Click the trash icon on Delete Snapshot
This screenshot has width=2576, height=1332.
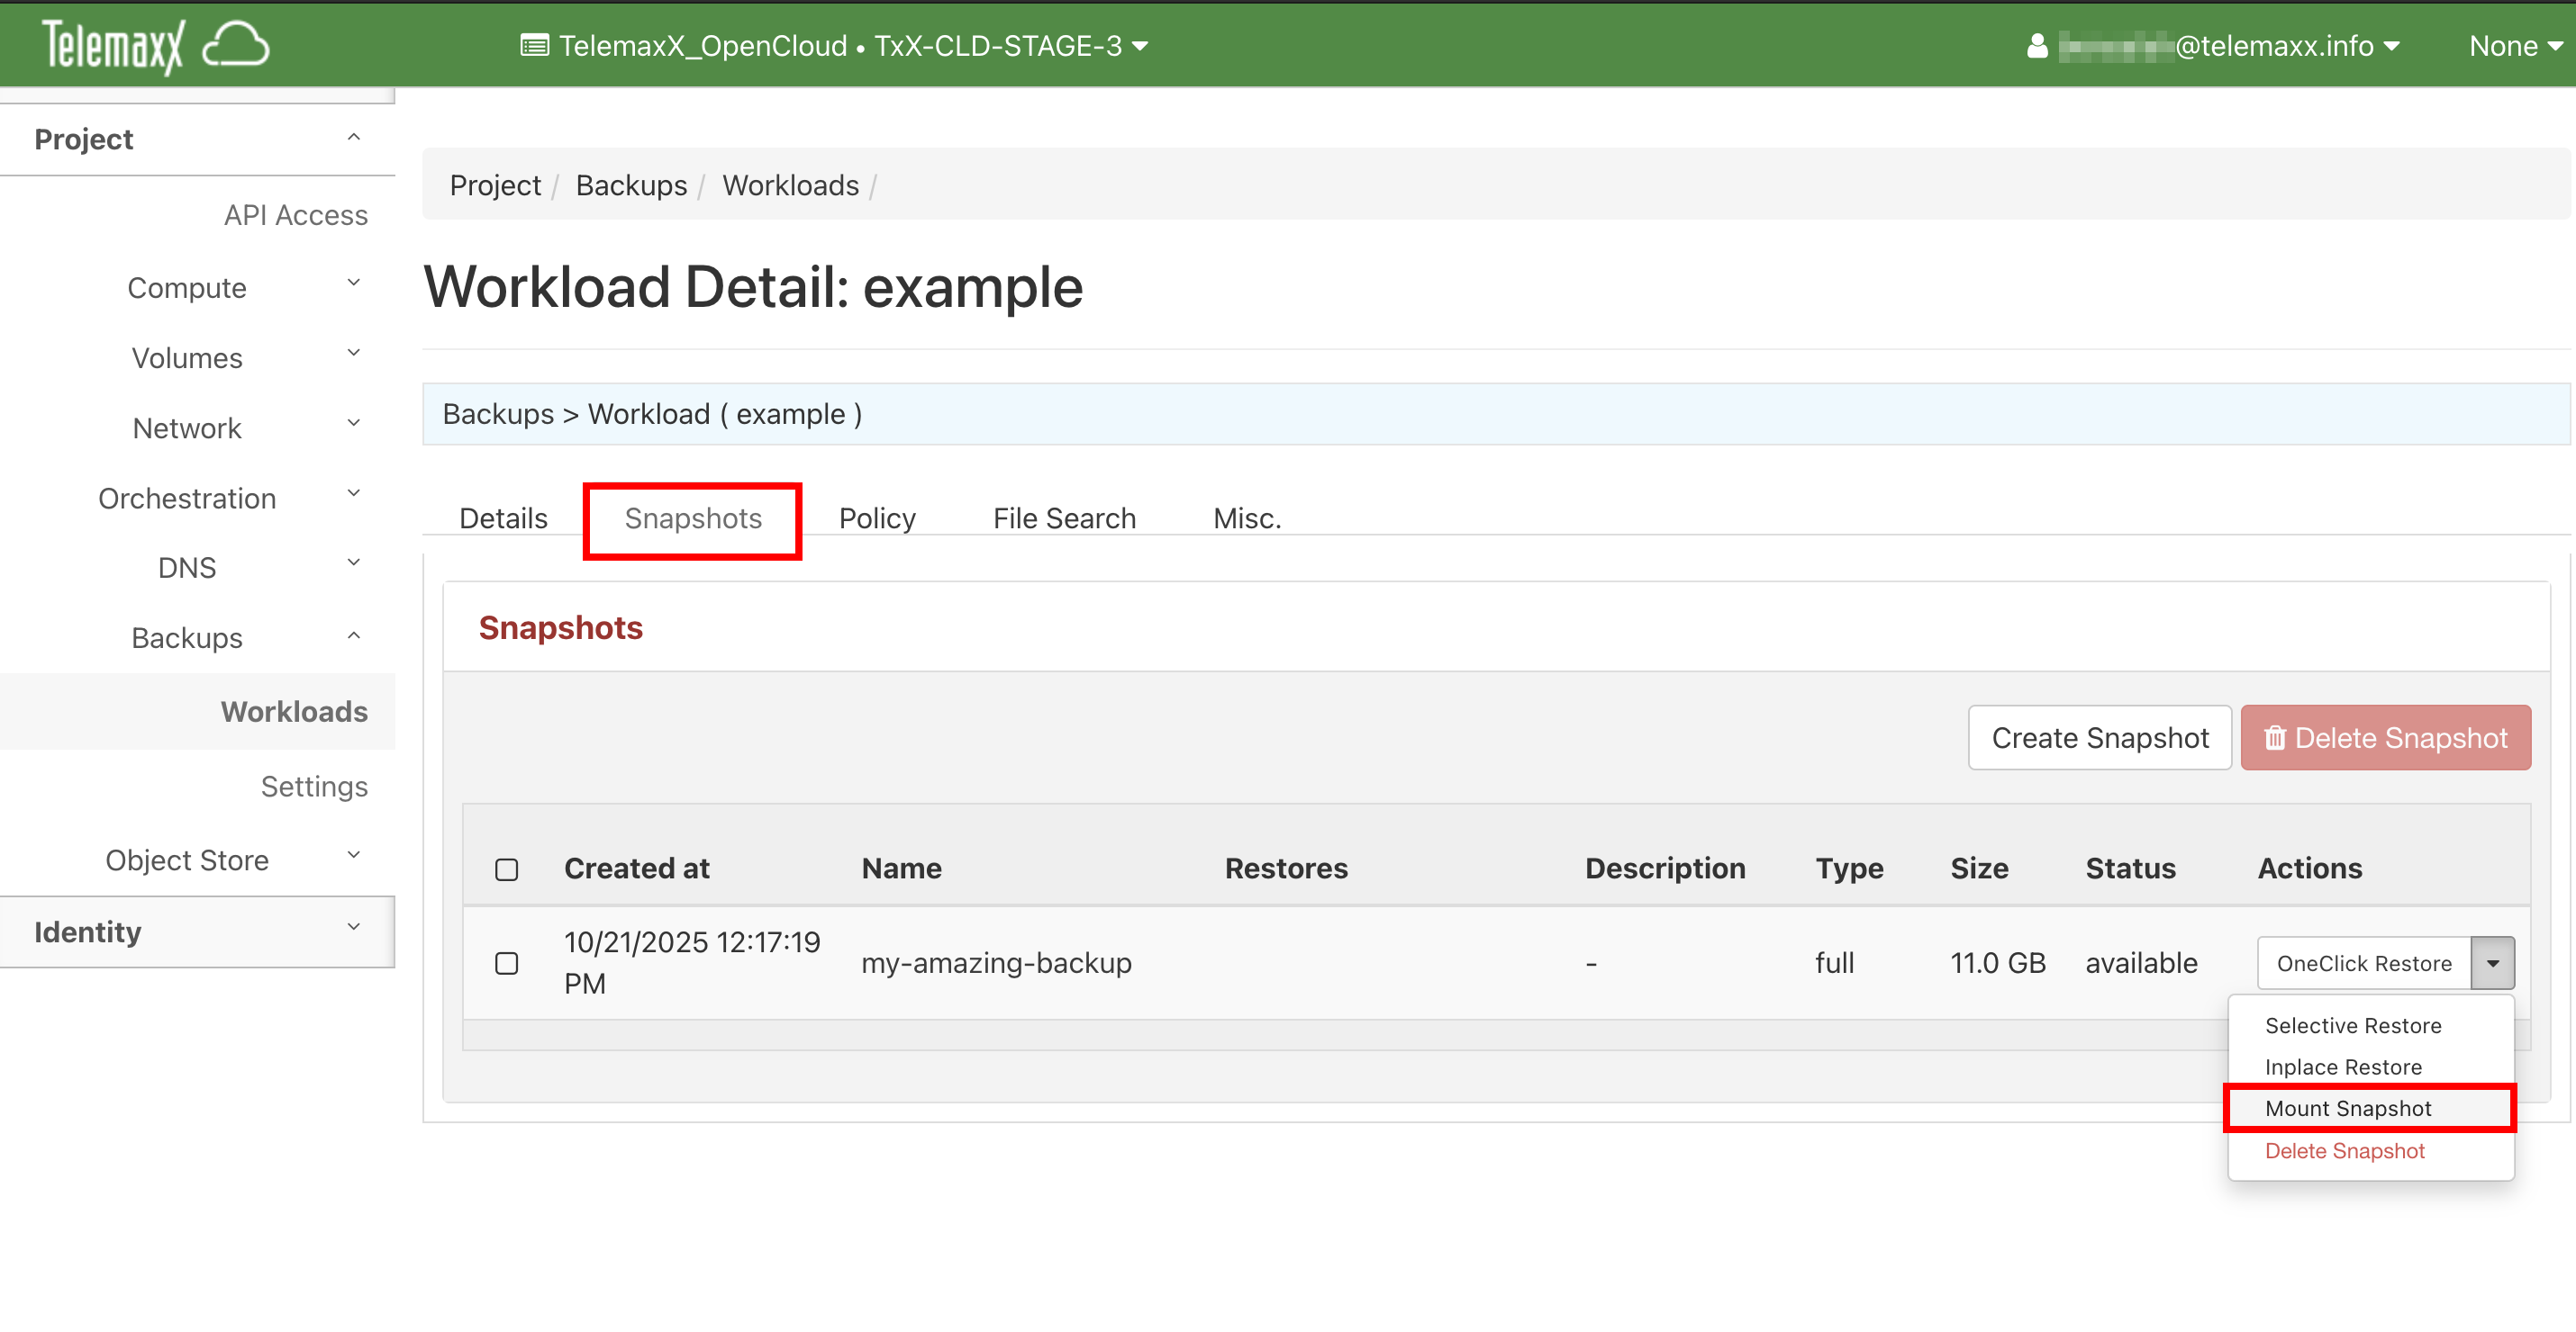pos(2274,737)
